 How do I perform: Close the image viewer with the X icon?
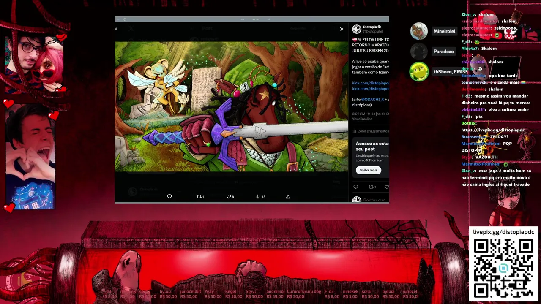[116, 29]
